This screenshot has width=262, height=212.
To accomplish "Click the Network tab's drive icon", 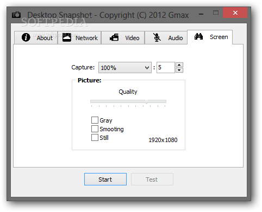I will coord(67,37).
